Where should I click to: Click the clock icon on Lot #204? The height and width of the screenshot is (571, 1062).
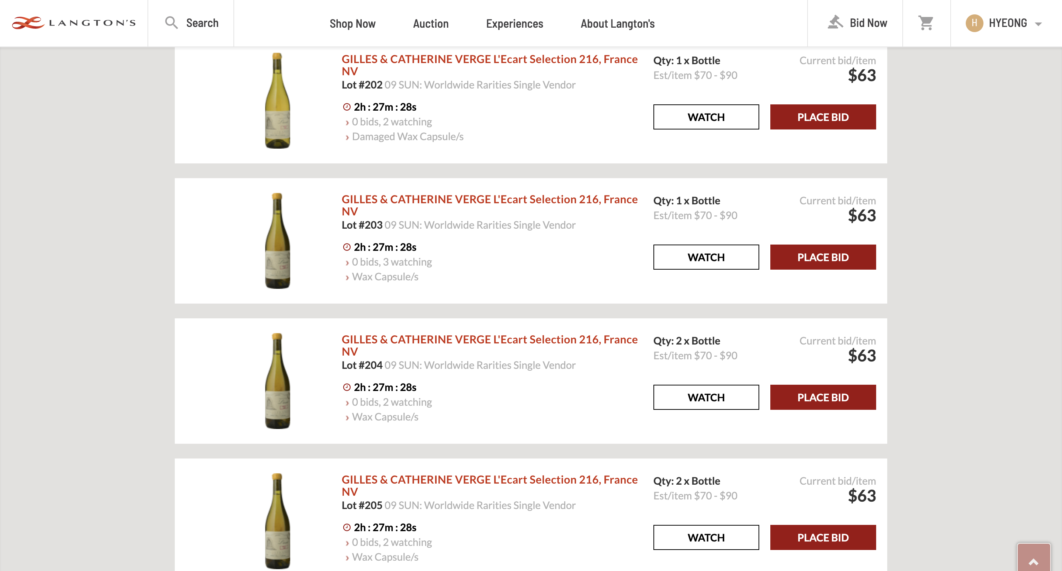coord(347,388)
